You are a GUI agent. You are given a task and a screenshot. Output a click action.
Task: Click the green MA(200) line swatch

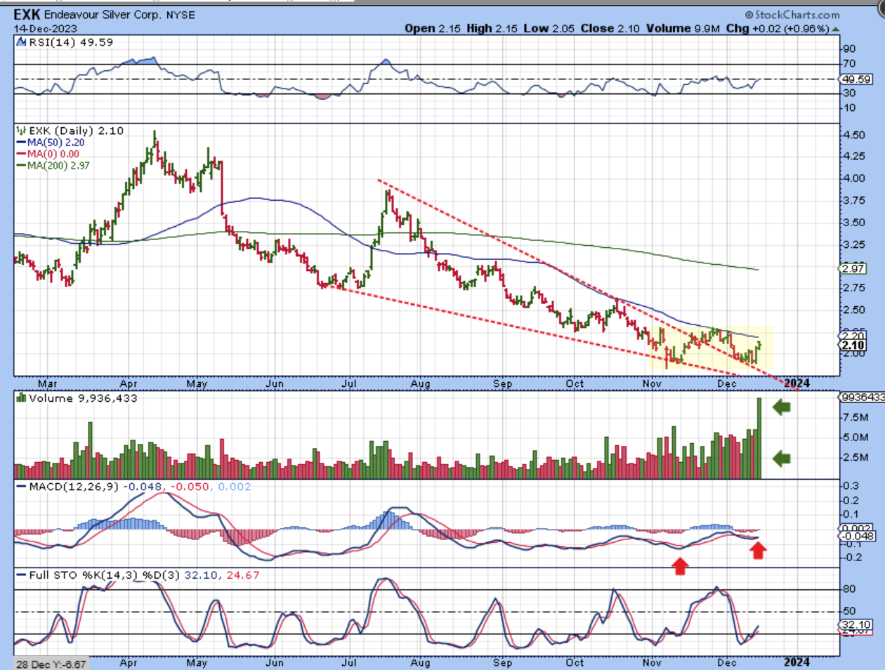tap(21, 166)
